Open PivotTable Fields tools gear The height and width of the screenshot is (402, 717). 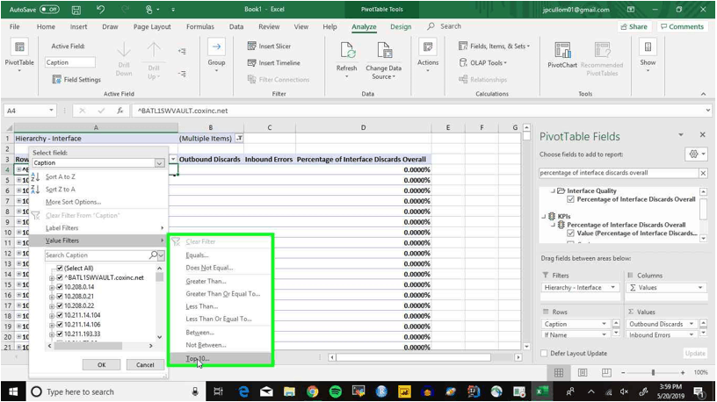coord(697,154)
